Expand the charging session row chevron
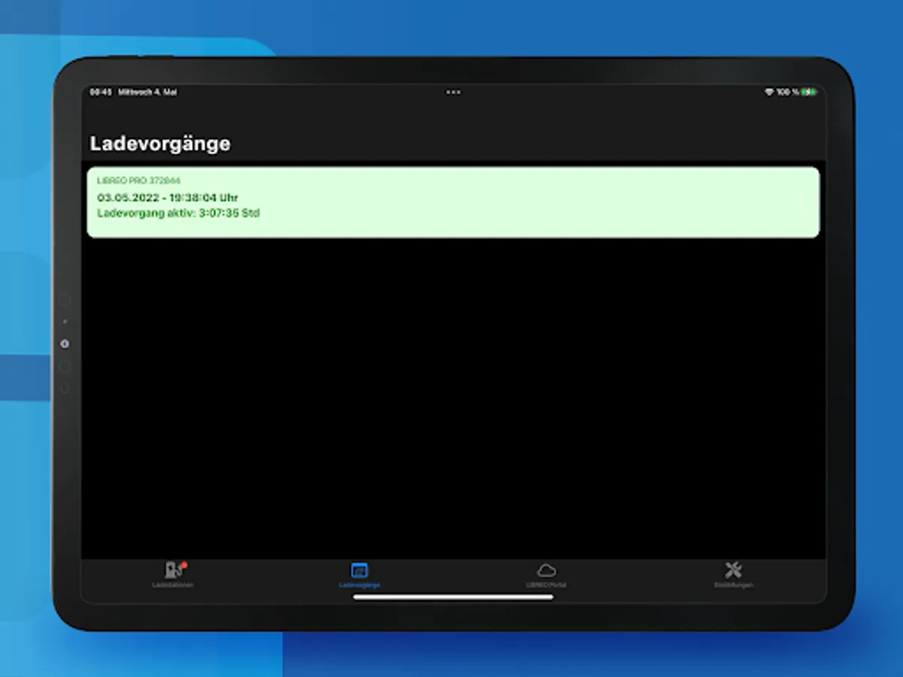Screen dimensions: 903x677 point(801,203)
